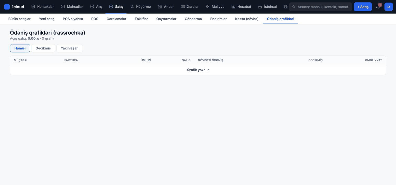Filter schedules by Gecikmiş
Image resolution: width=396 pixels, height=185 pixels.
pyautogui.click(x=43, y=48)
